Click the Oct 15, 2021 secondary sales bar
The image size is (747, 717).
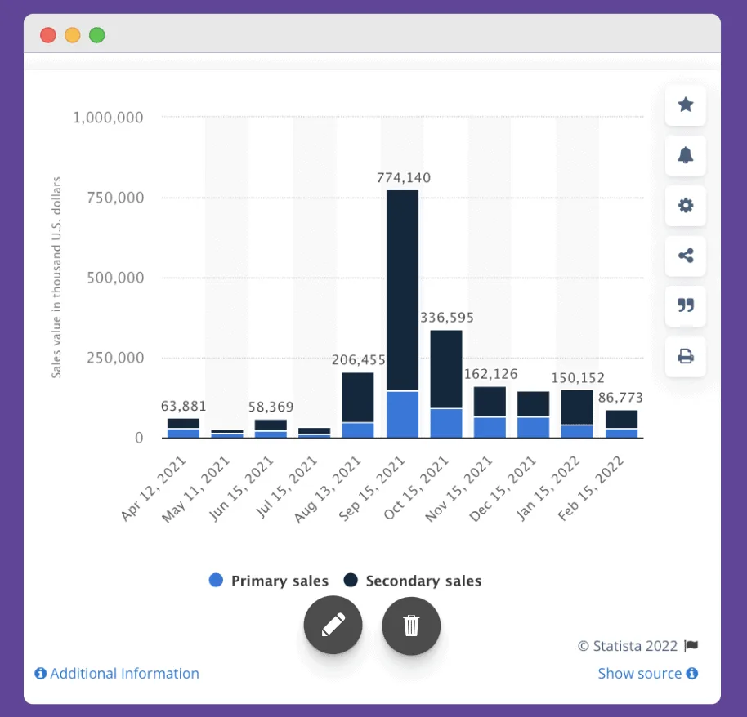pos(445,369)
